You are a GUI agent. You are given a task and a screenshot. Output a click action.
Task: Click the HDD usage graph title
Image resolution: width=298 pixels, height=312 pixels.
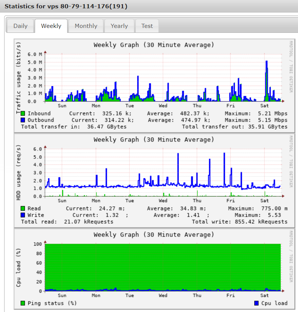coord(154,140)
